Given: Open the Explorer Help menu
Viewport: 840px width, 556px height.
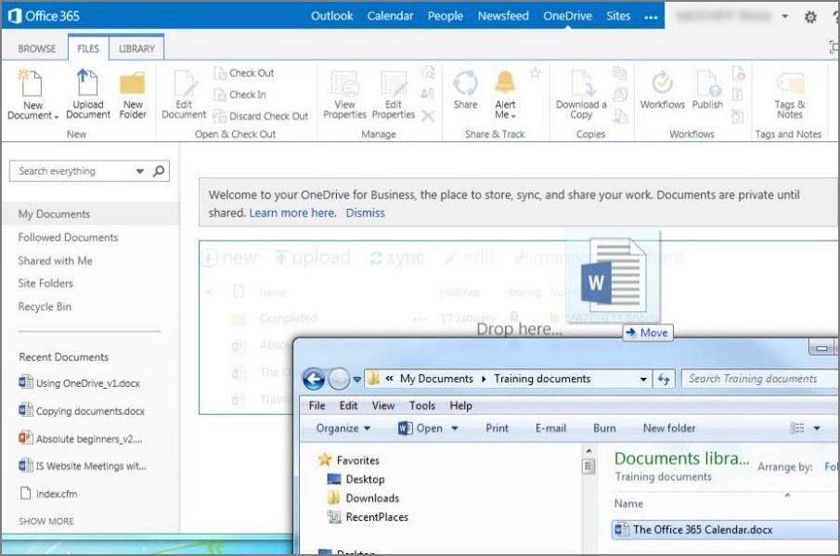Looking at the screenshot, I should (460, 406).
